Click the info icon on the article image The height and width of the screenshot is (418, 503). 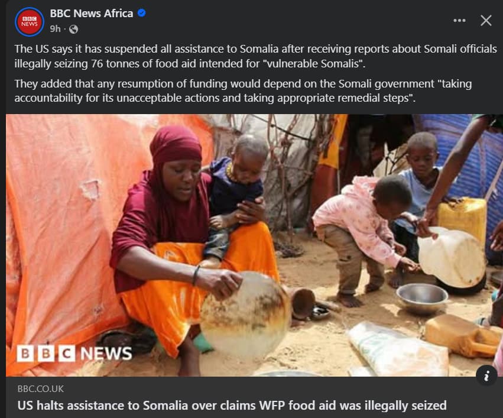(x=486, y=375)
